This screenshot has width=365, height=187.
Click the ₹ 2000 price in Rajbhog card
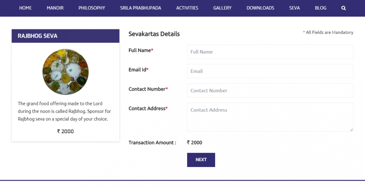point(66,132)
